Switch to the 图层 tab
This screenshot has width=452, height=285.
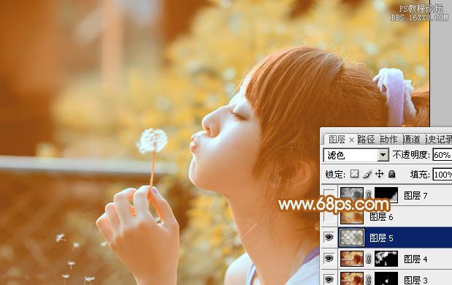(337, 140)
